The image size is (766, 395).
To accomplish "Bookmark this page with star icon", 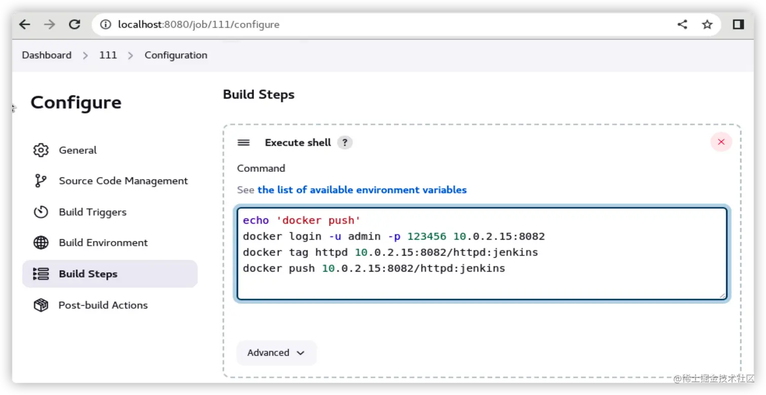I will click(707, 24).
